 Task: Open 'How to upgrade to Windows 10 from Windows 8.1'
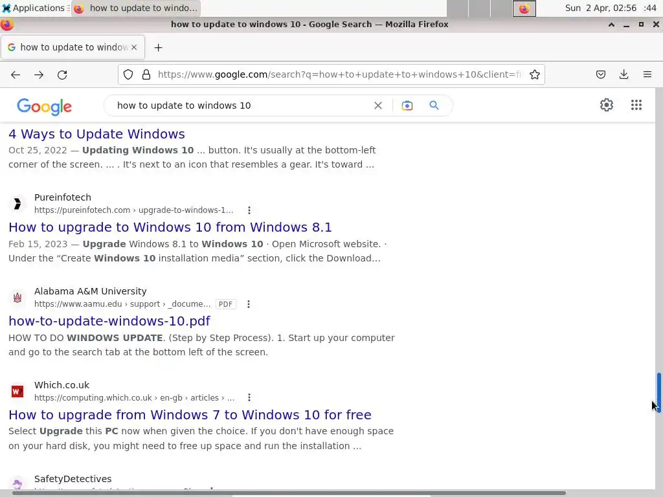[170, 227]
